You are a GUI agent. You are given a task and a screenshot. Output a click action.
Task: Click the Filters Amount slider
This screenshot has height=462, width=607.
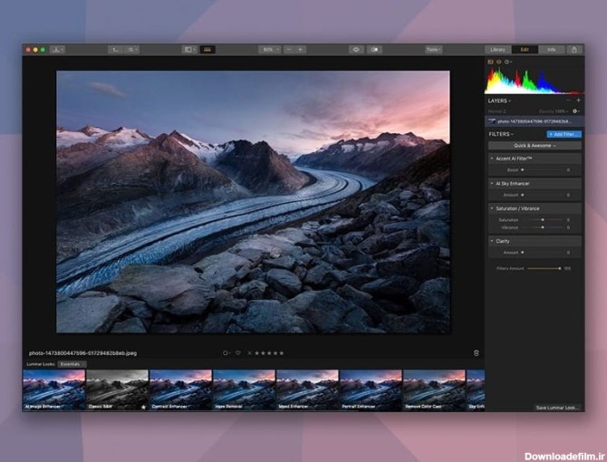(544, 268)
